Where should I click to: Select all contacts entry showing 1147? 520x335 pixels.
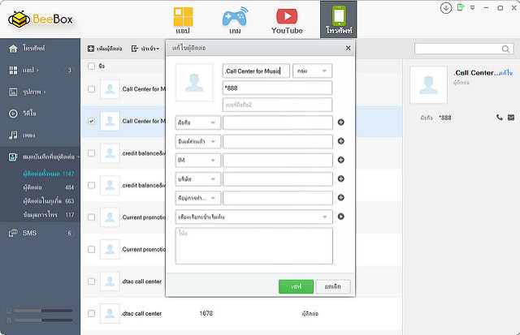click(49, 174)
